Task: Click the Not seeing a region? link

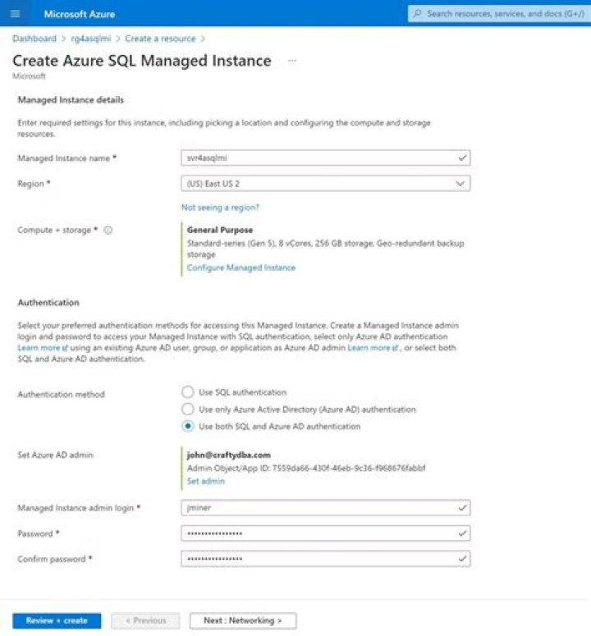Action: (220, 208)
